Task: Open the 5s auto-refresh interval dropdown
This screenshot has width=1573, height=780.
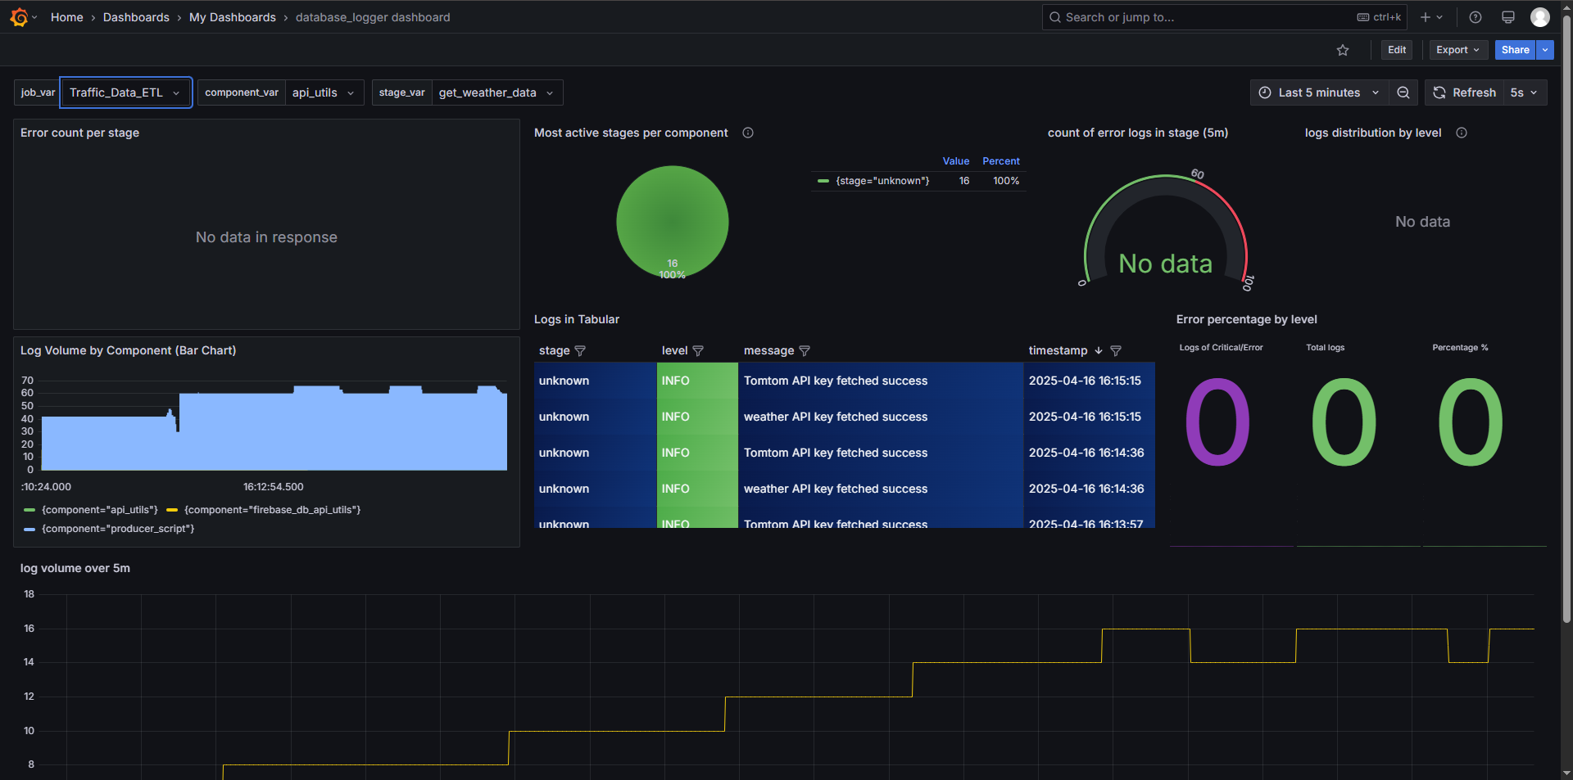Action: tap(1524, 92)
